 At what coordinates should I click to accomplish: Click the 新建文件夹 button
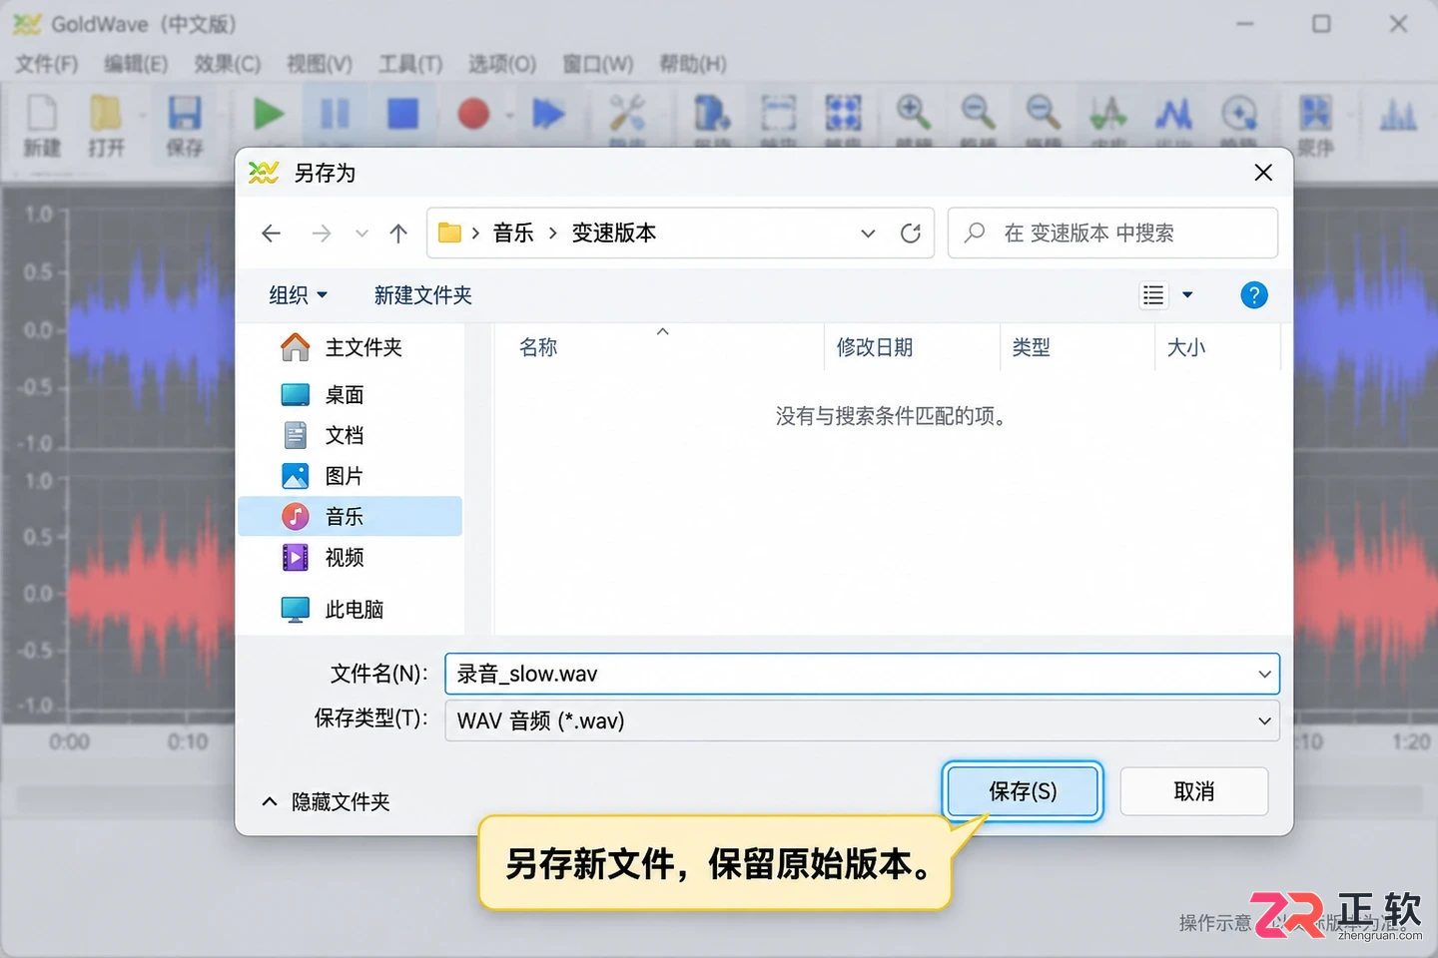pos(422,295)
